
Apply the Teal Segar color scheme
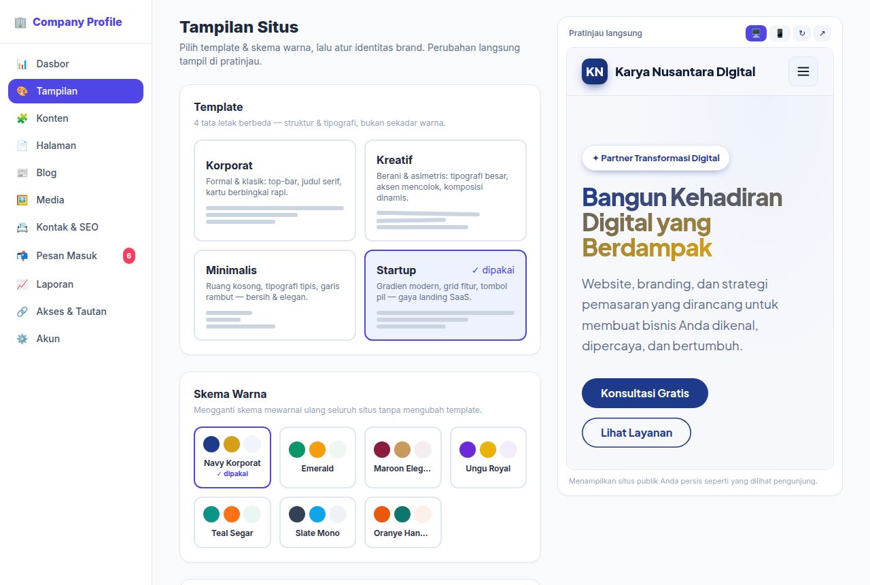pos(232,522)
